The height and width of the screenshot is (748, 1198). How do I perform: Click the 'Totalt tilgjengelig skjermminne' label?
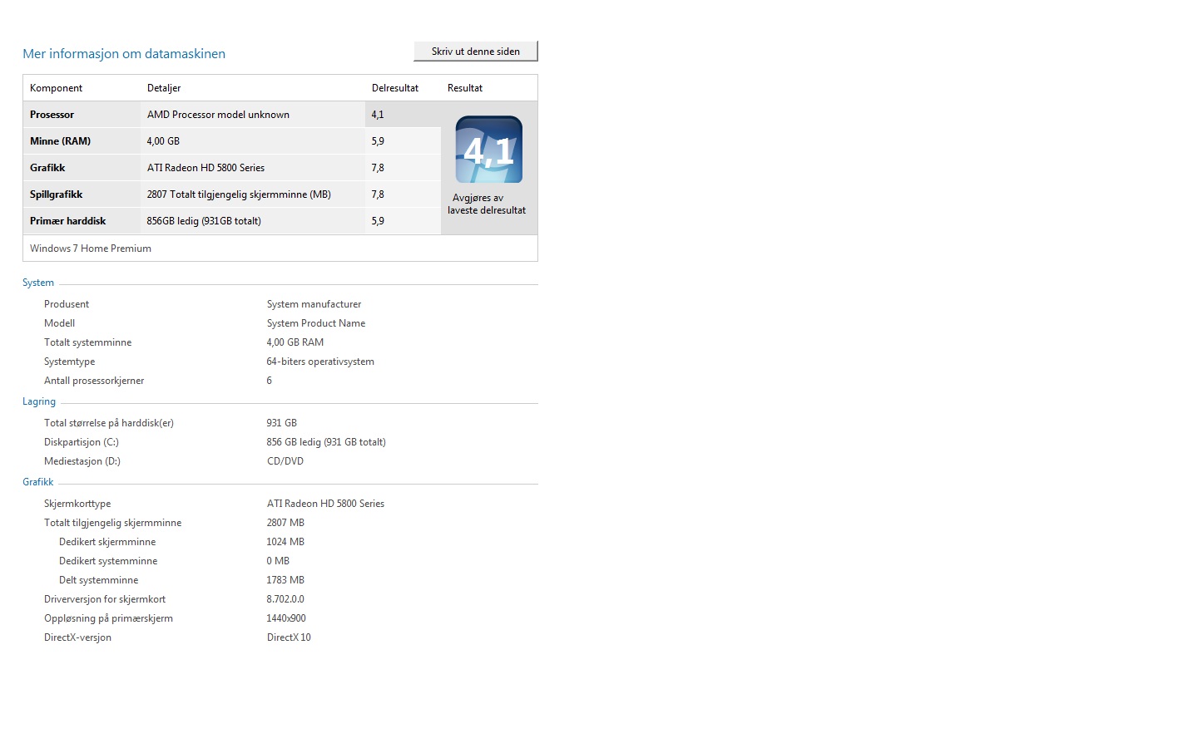click(112, 523)
